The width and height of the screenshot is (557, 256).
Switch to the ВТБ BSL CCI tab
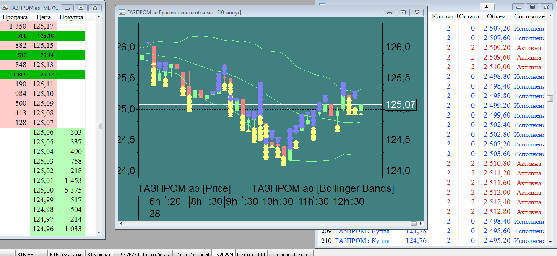tap(31, 253)
